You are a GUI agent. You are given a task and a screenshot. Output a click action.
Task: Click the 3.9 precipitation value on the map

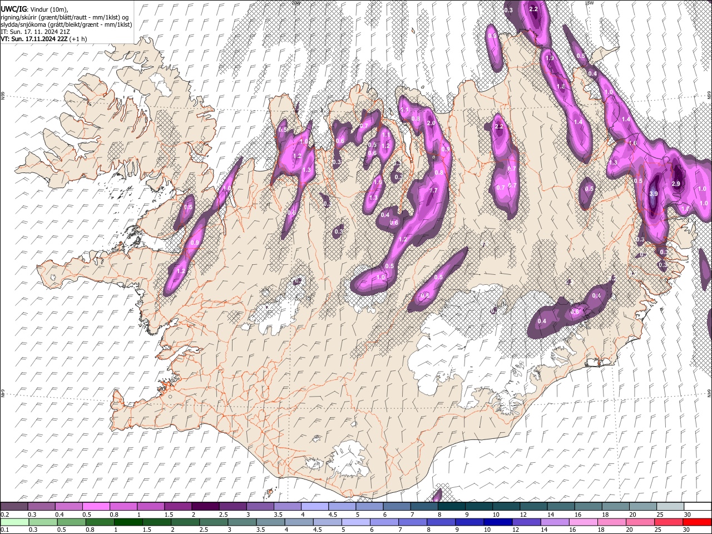[654, 194]
